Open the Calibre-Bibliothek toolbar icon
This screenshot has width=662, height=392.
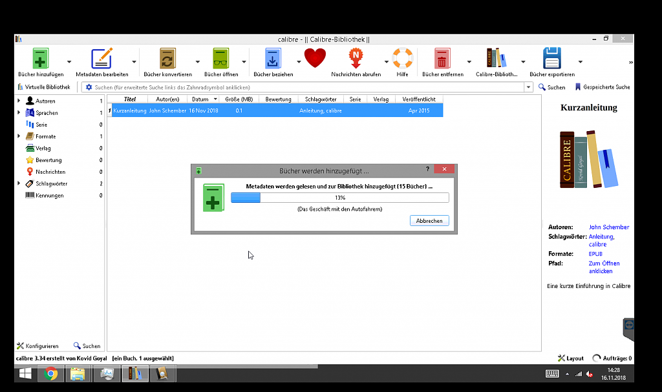[496, 58]
